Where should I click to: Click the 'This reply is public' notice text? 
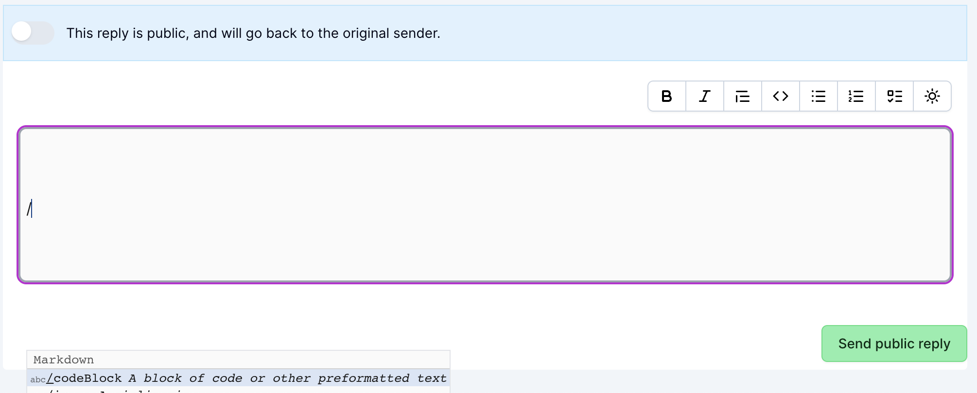click(253, 33)
